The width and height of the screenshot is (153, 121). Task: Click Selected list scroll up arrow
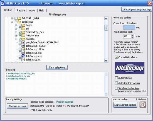point(106,74)
